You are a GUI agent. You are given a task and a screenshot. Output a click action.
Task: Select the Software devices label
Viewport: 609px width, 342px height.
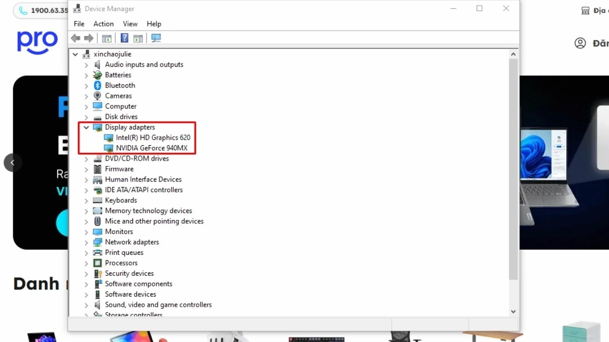coord(130,294)
